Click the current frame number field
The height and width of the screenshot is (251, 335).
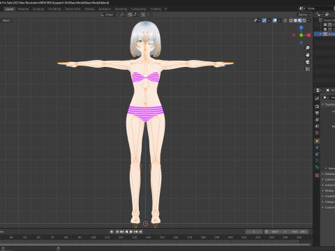click(x=254, y=231)
